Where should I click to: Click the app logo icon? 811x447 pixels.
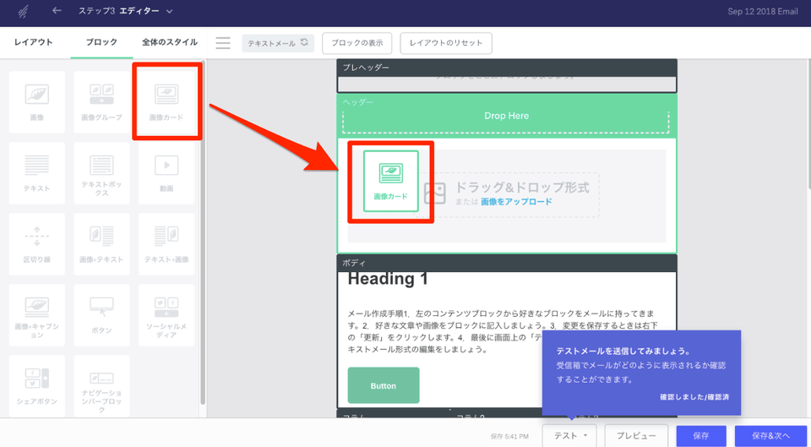[x=24, y=11]
